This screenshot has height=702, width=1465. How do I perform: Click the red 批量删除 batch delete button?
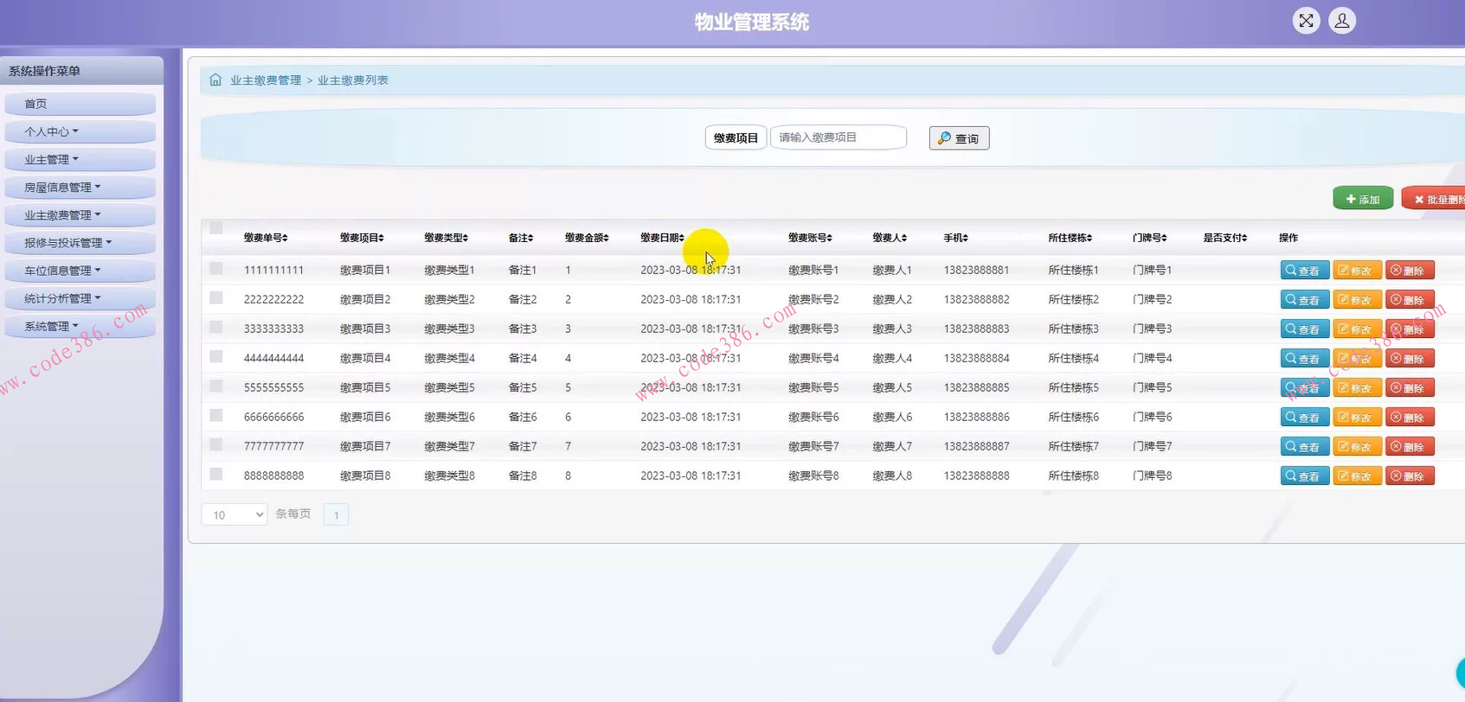click(x=1434, y=199)
